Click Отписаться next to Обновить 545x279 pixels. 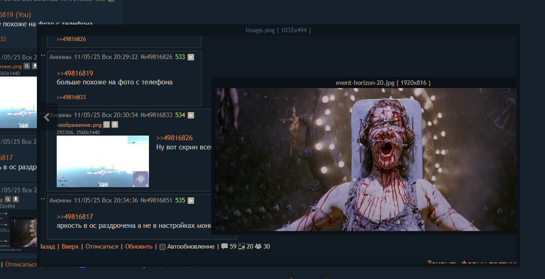[102, 247]
